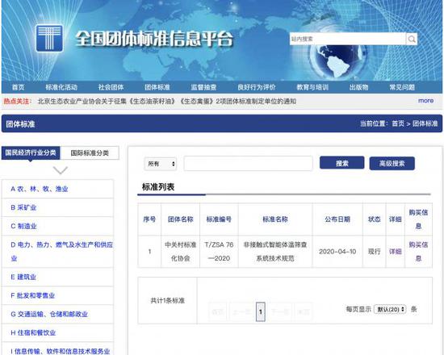The width and height of the screenshot is (444, 355).
Task: Select the 国民经济行业分类 tab
Action: coord(31,152)
